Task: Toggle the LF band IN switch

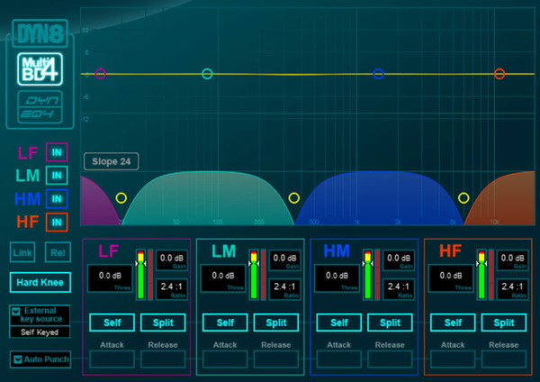Action: pyautogui.click(x=57, y=152)
